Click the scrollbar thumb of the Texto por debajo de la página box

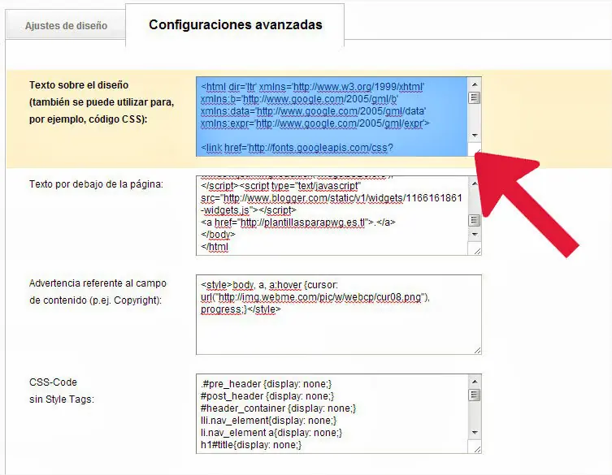pos(475,220)
